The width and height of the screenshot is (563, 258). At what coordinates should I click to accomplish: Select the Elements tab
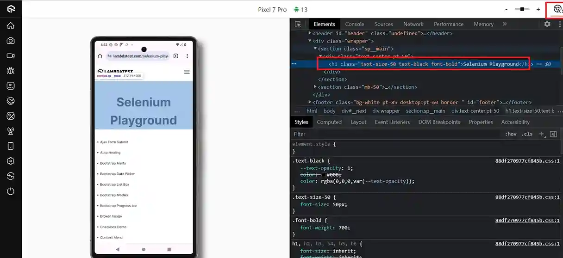click(324, 24)
